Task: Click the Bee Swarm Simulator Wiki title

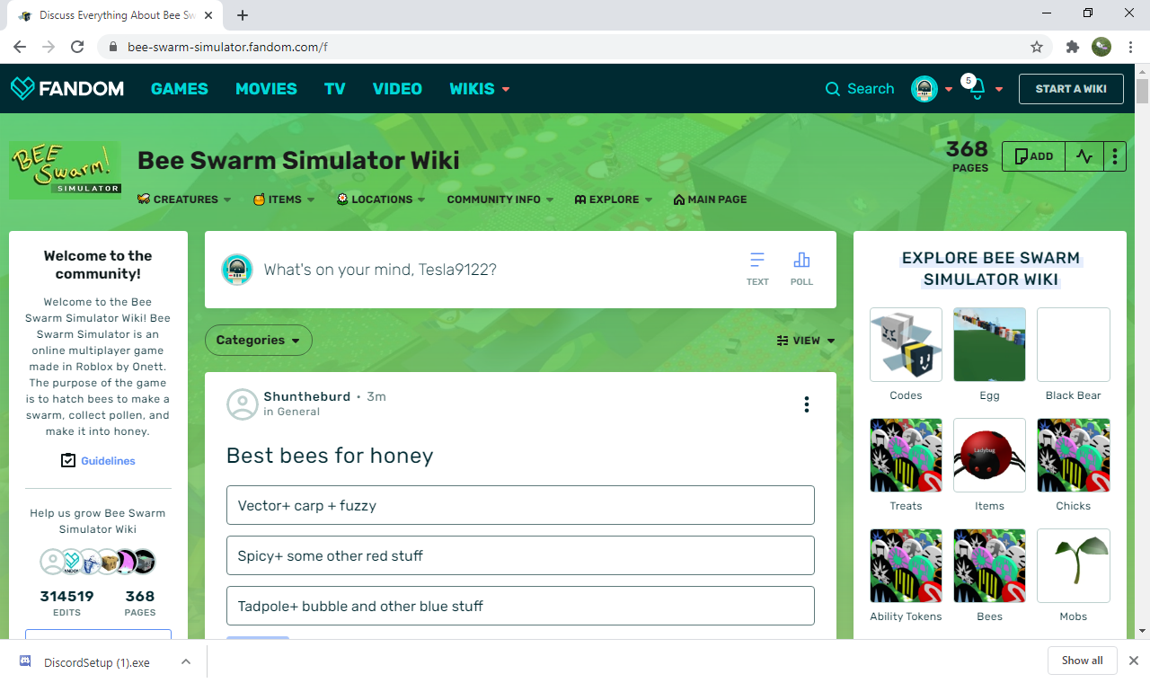Action: pyautogui.click(x=298, y=160)
